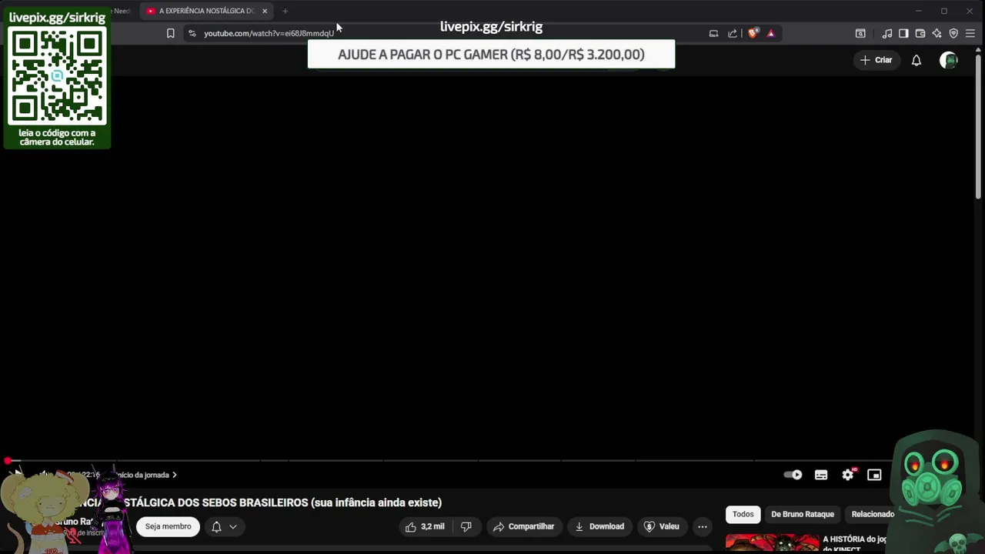Open Brave VPN shield icon

click(953, 33)
